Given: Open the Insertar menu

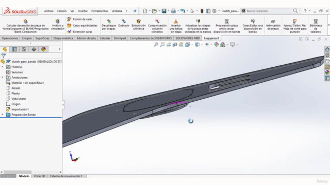Looking at the screenshot, I should point(82,11).
